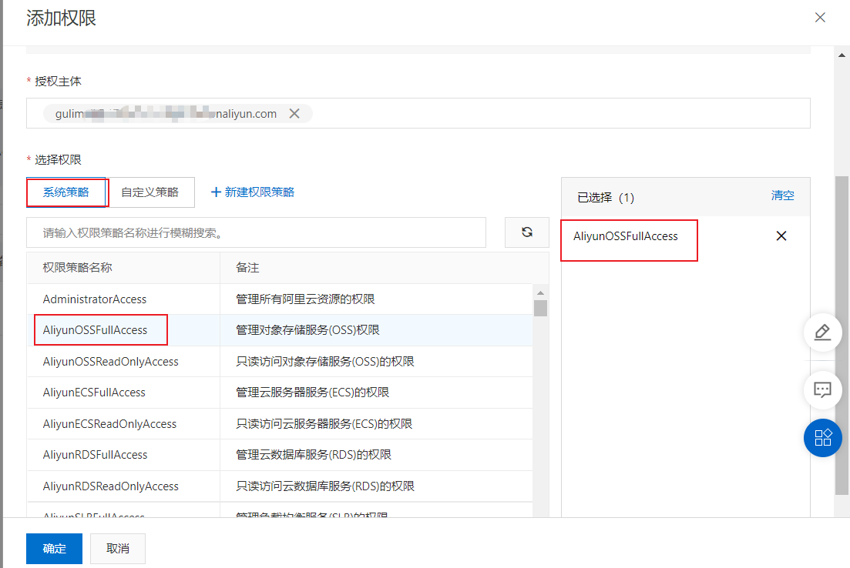This screenshot has height=568, width=850.
Task: Select AliyunECSFullAccess policy
Action: (x=94, y=393)
